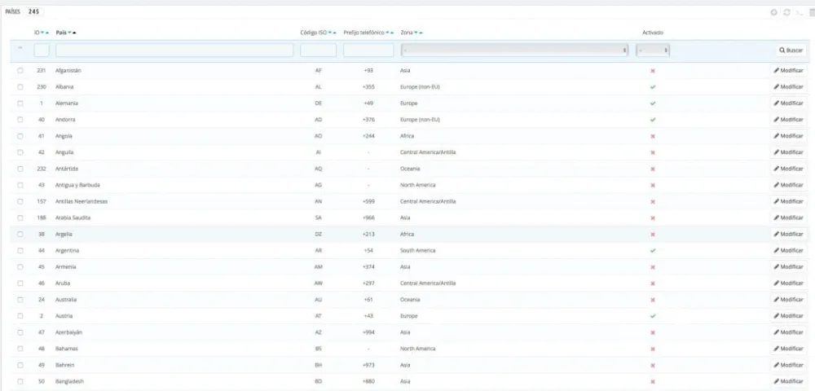Click the country name Antártida
This screenshot has height=391, width=815.
point(67,169)
